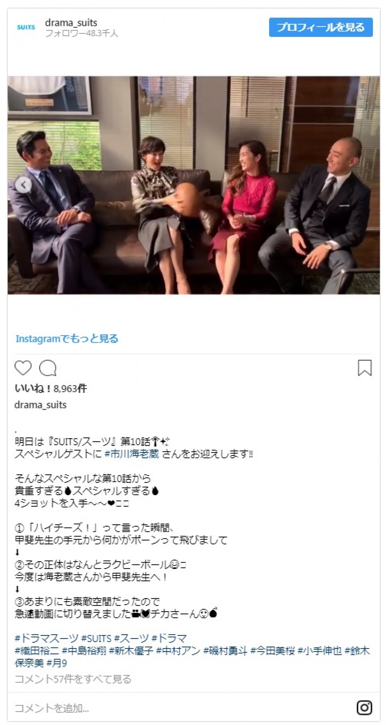
Task: Open Instagramでもっと見る link
Action: (67, 339)
